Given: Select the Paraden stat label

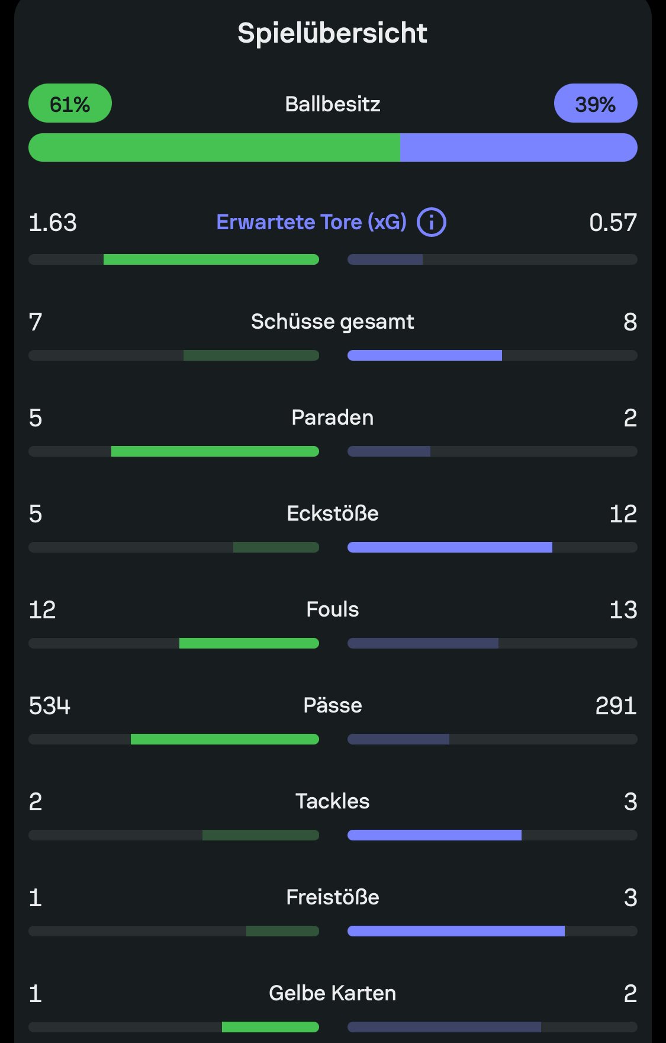Looking at the screenshot, I should coord(332,418).
